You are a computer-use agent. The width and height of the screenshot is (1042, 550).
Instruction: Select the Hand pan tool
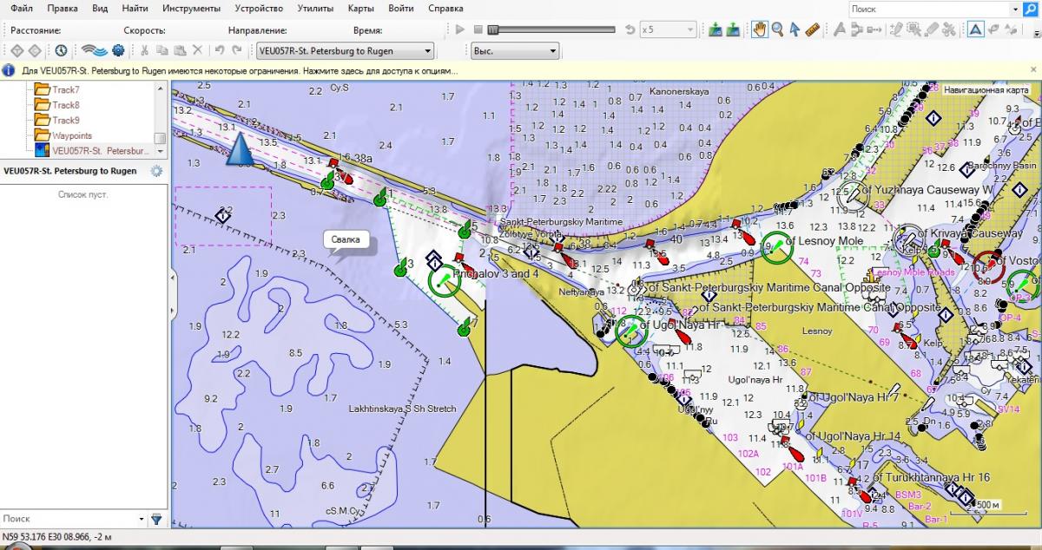coord(759,29)
